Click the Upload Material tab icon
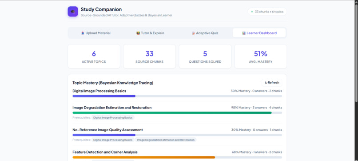Viewport: 358px width, 161px height. pos(83,33)
